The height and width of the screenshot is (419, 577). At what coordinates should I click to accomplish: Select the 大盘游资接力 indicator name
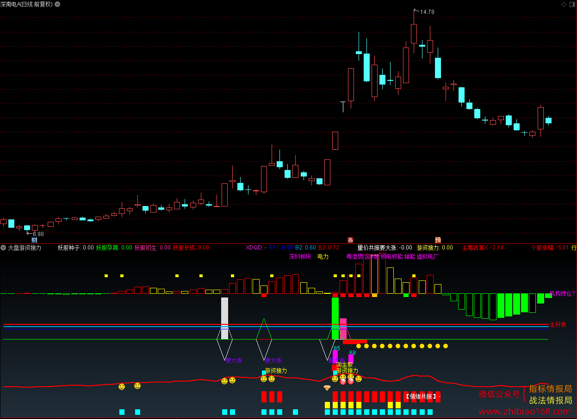pyautogui.click(x=25, y=248)
